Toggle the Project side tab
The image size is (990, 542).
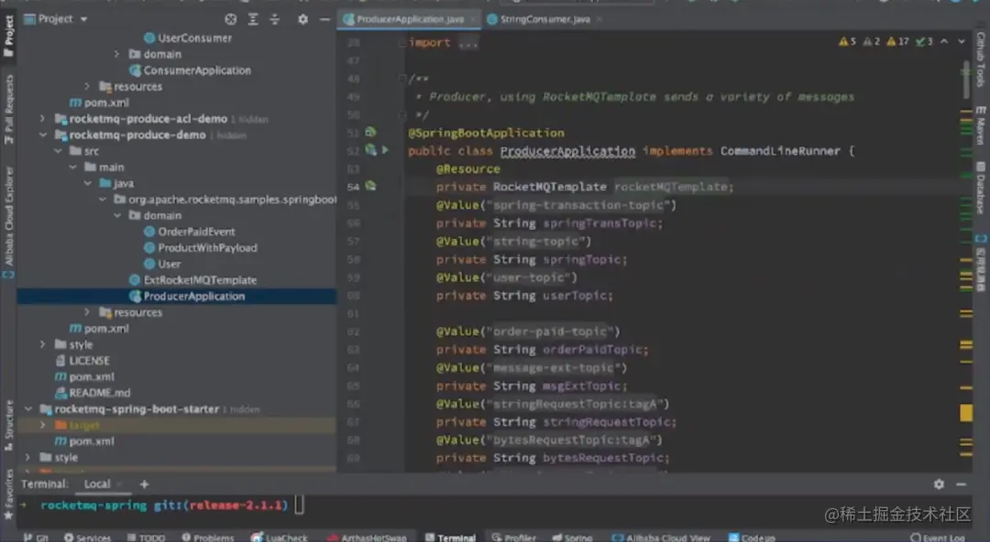(9, 36)
